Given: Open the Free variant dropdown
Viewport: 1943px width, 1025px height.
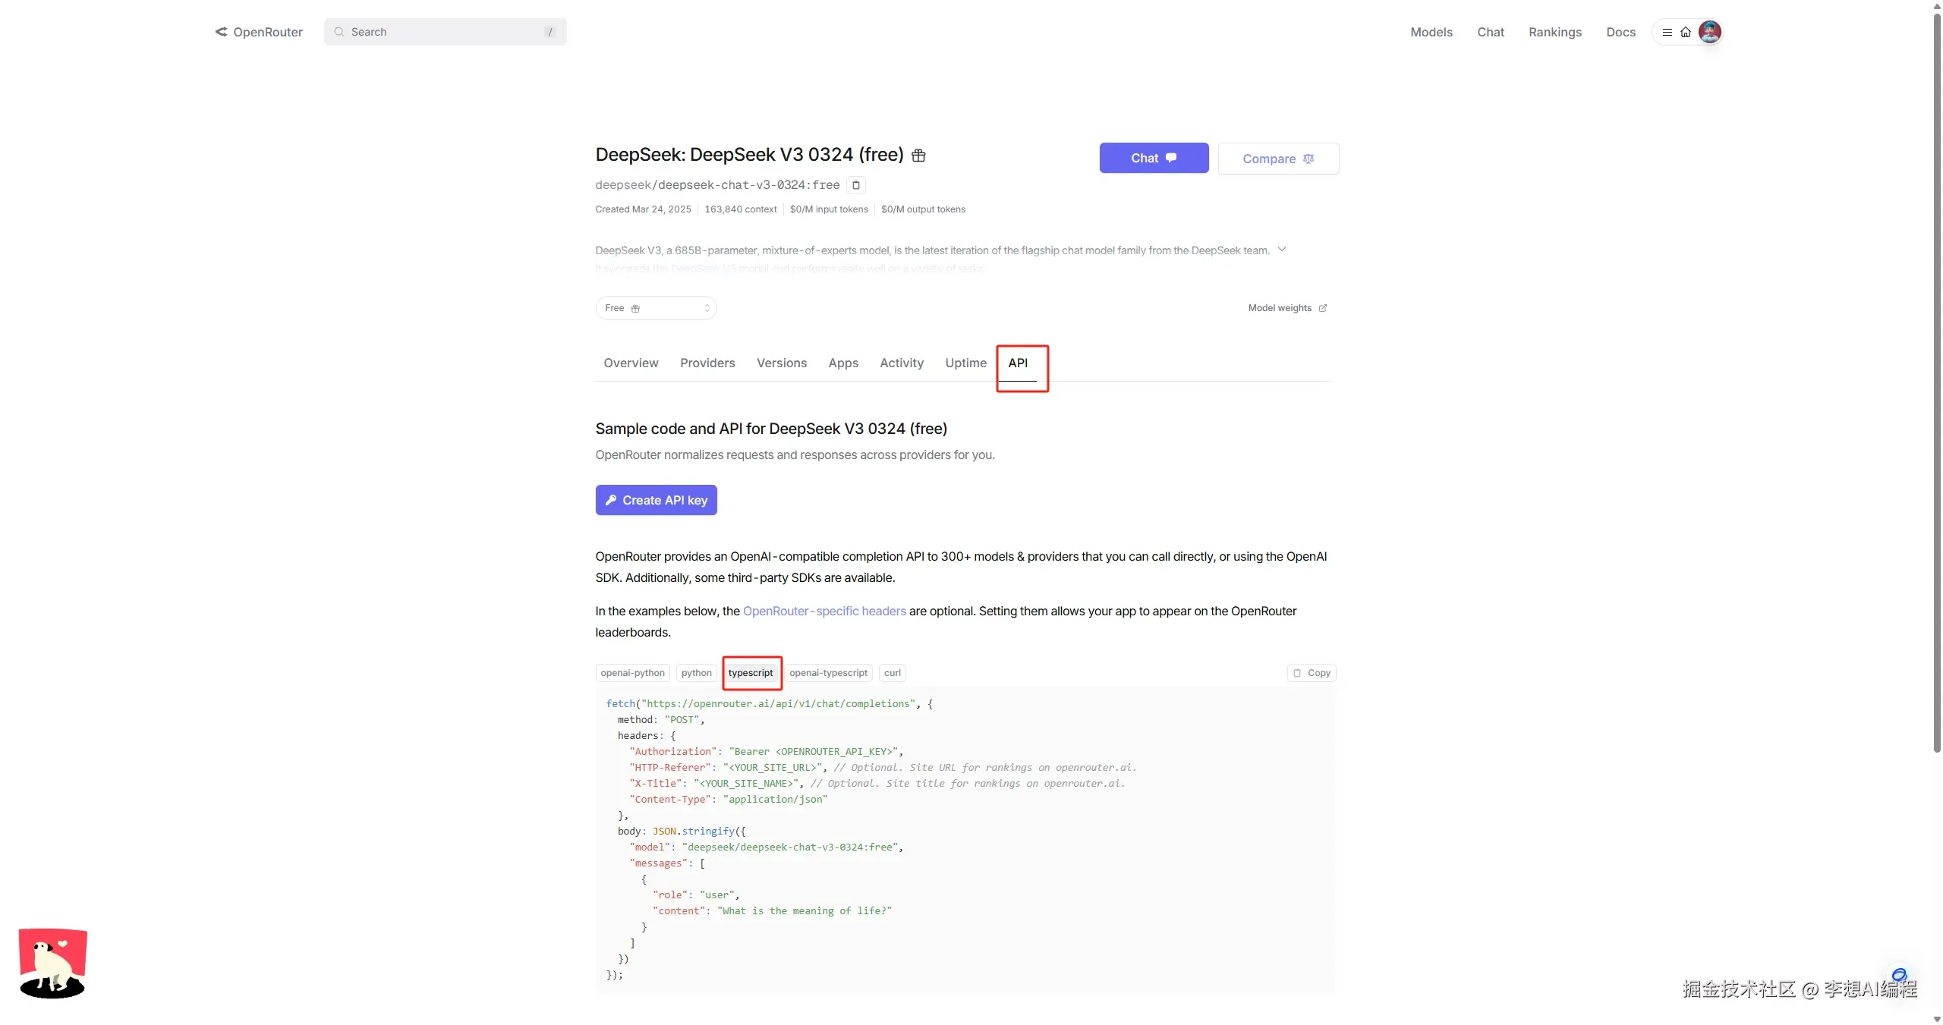Looking at the screenshot, I should [x=656, y=308].
